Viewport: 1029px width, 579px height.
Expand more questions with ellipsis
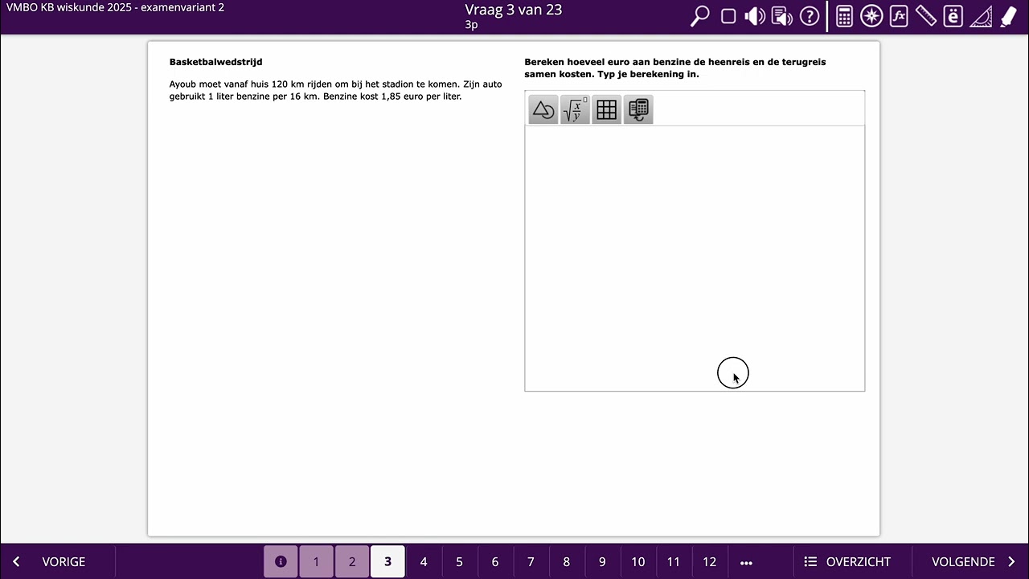click(746, 562)
